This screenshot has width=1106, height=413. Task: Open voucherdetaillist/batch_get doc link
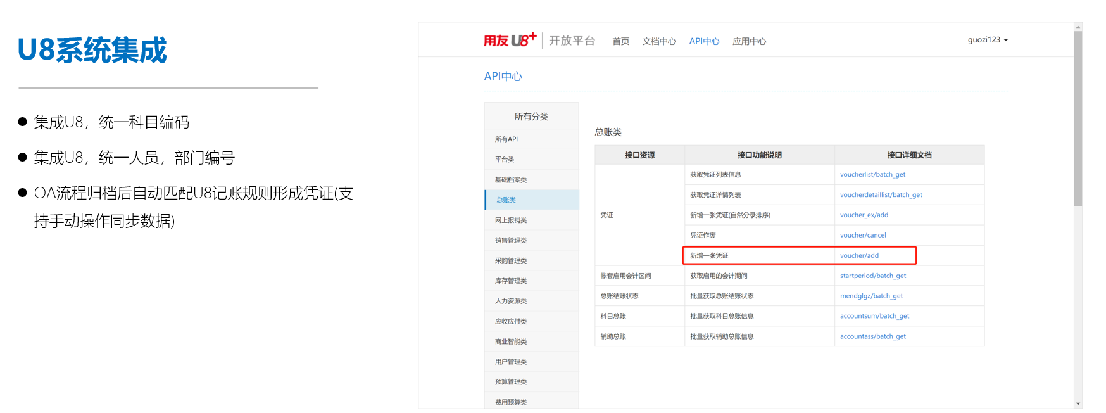coord(881,195)
